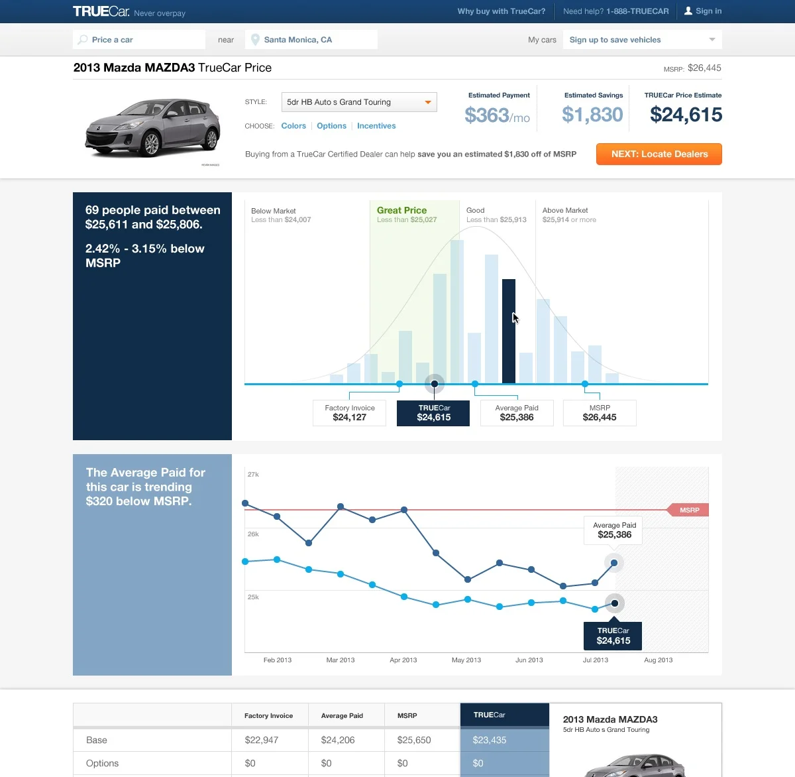Click the TrueCar price dot on histogram axis

point(435,384)
